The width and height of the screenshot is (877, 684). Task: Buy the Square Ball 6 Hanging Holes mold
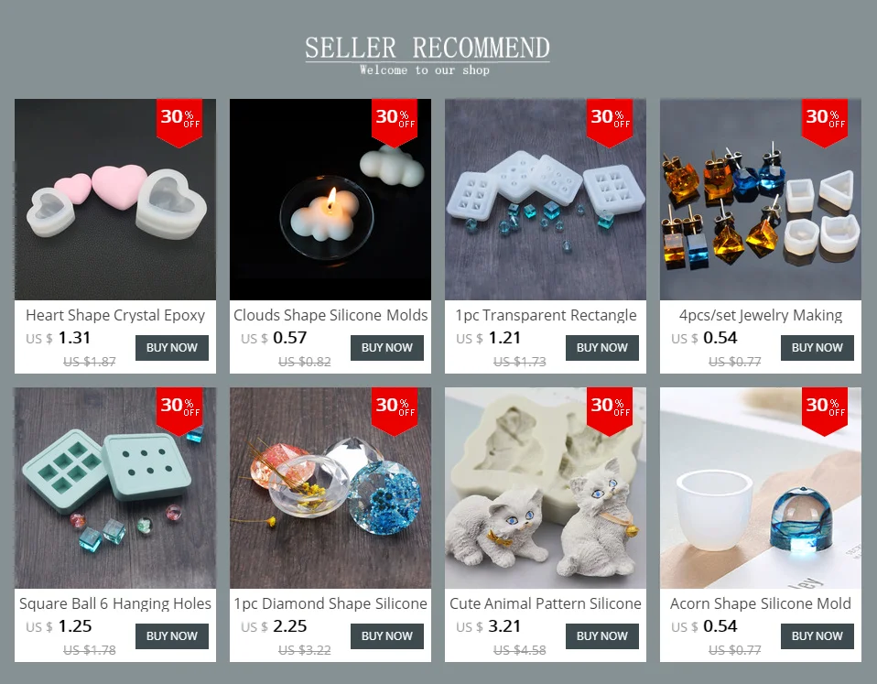pyautogui.click(x=172, y=636)
